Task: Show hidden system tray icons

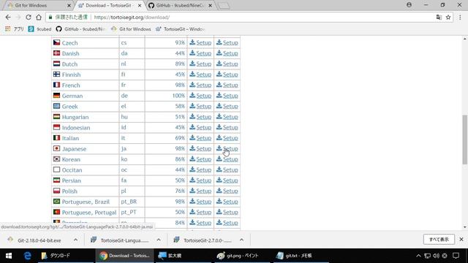Action: point(418,256)
